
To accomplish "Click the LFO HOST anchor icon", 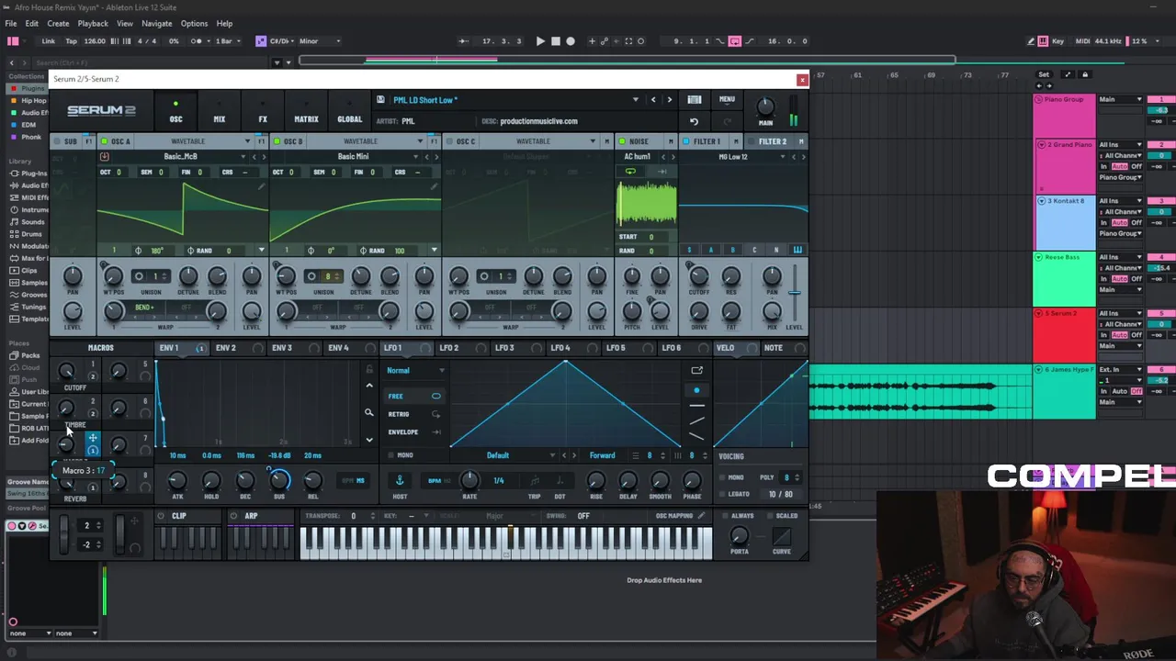I will tap(400, 480).
